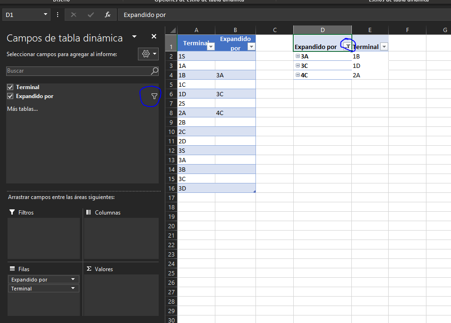Screen dimensions: 451x323
Task: Open the Expandido por dropdown in Filas
Action: [x=73, y=279]
